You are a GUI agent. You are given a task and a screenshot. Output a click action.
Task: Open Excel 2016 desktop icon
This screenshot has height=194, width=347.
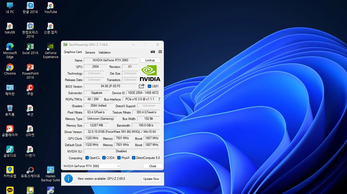click(30, 49)
